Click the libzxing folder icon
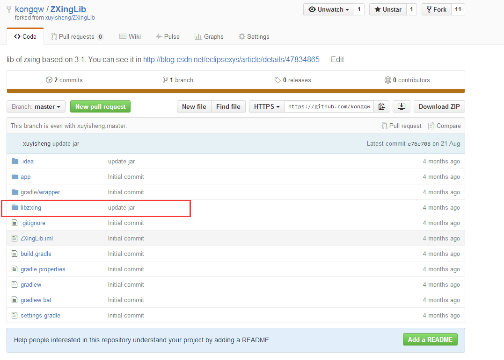 pyautogui.click(x=15, y=207)
